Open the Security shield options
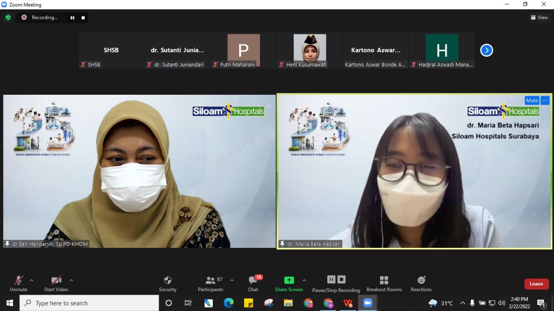The width and height of the screenshot is (554, 311). coord(167,283)
